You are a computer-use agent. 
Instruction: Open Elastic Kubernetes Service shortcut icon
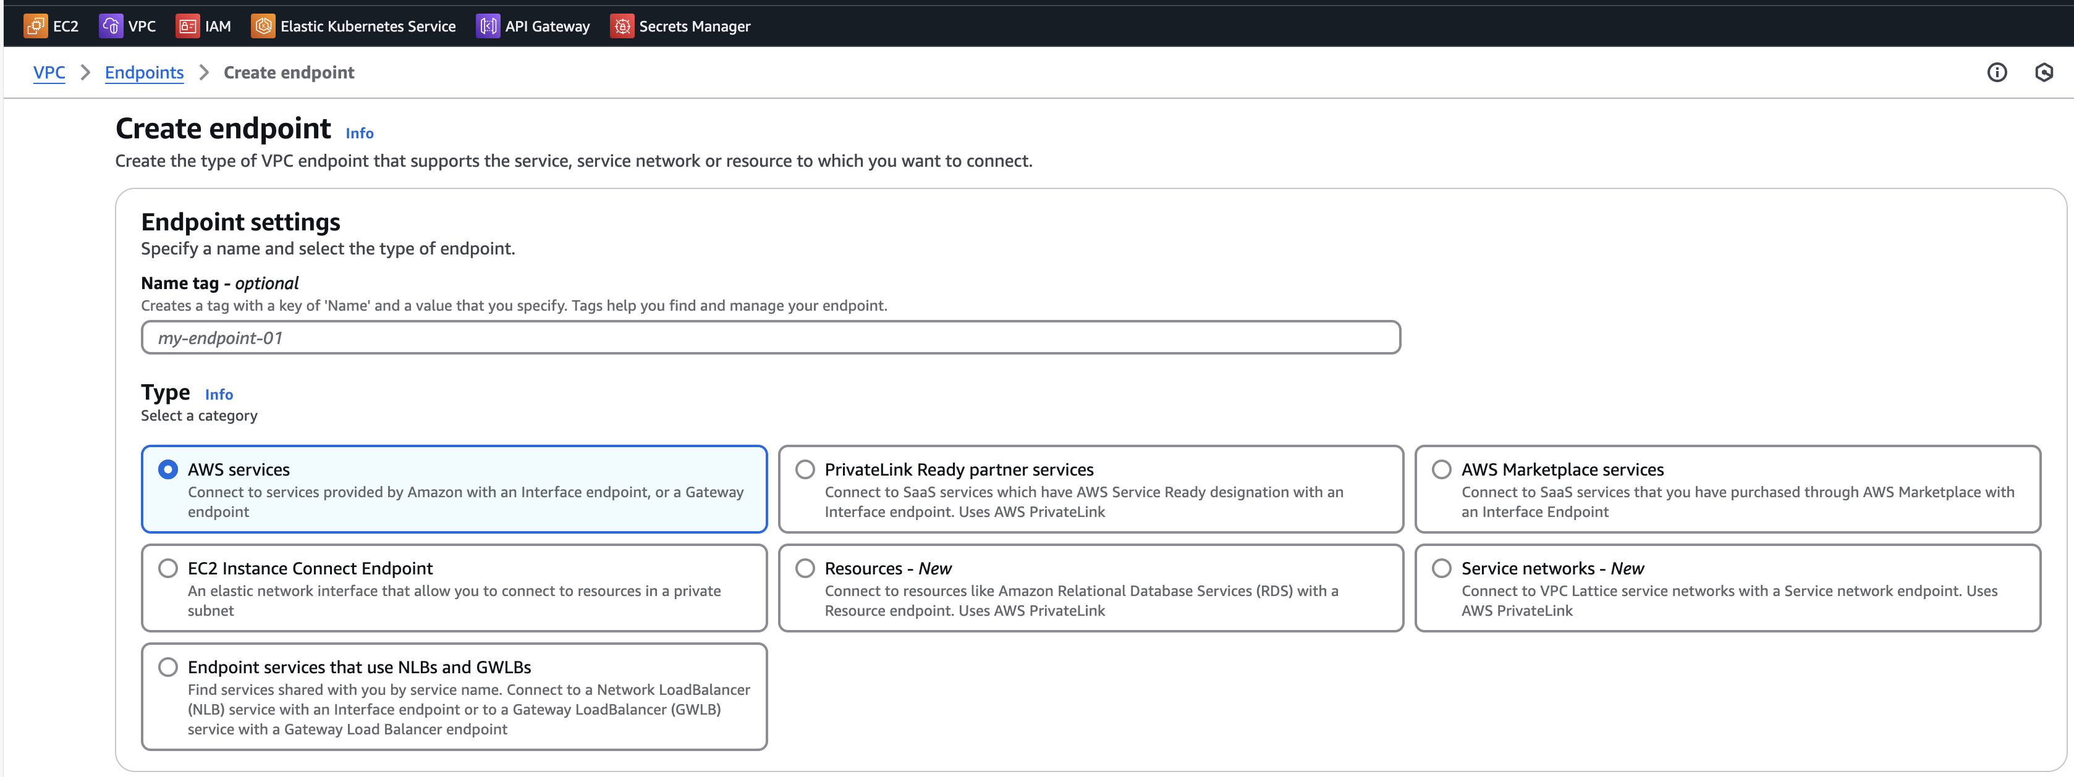click(x=263, y=26)
